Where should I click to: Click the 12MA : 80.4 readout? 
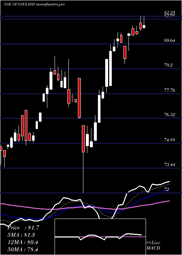23,242
